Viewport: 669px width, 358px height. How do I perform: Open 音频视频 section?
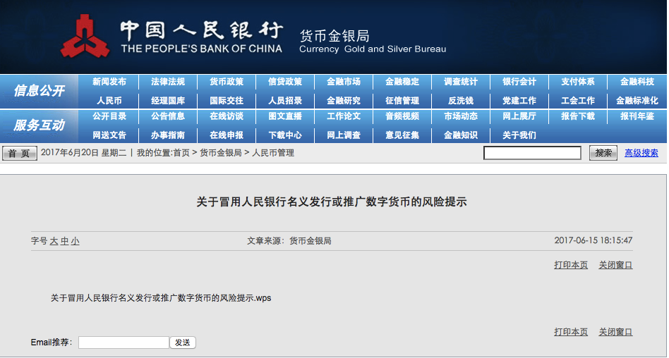pos(402,116)
